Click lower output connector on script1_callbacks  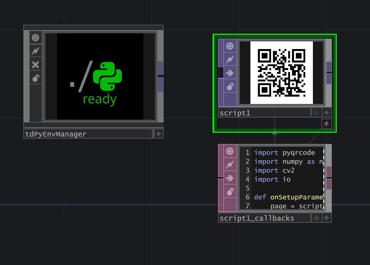(x=329, y=184)
